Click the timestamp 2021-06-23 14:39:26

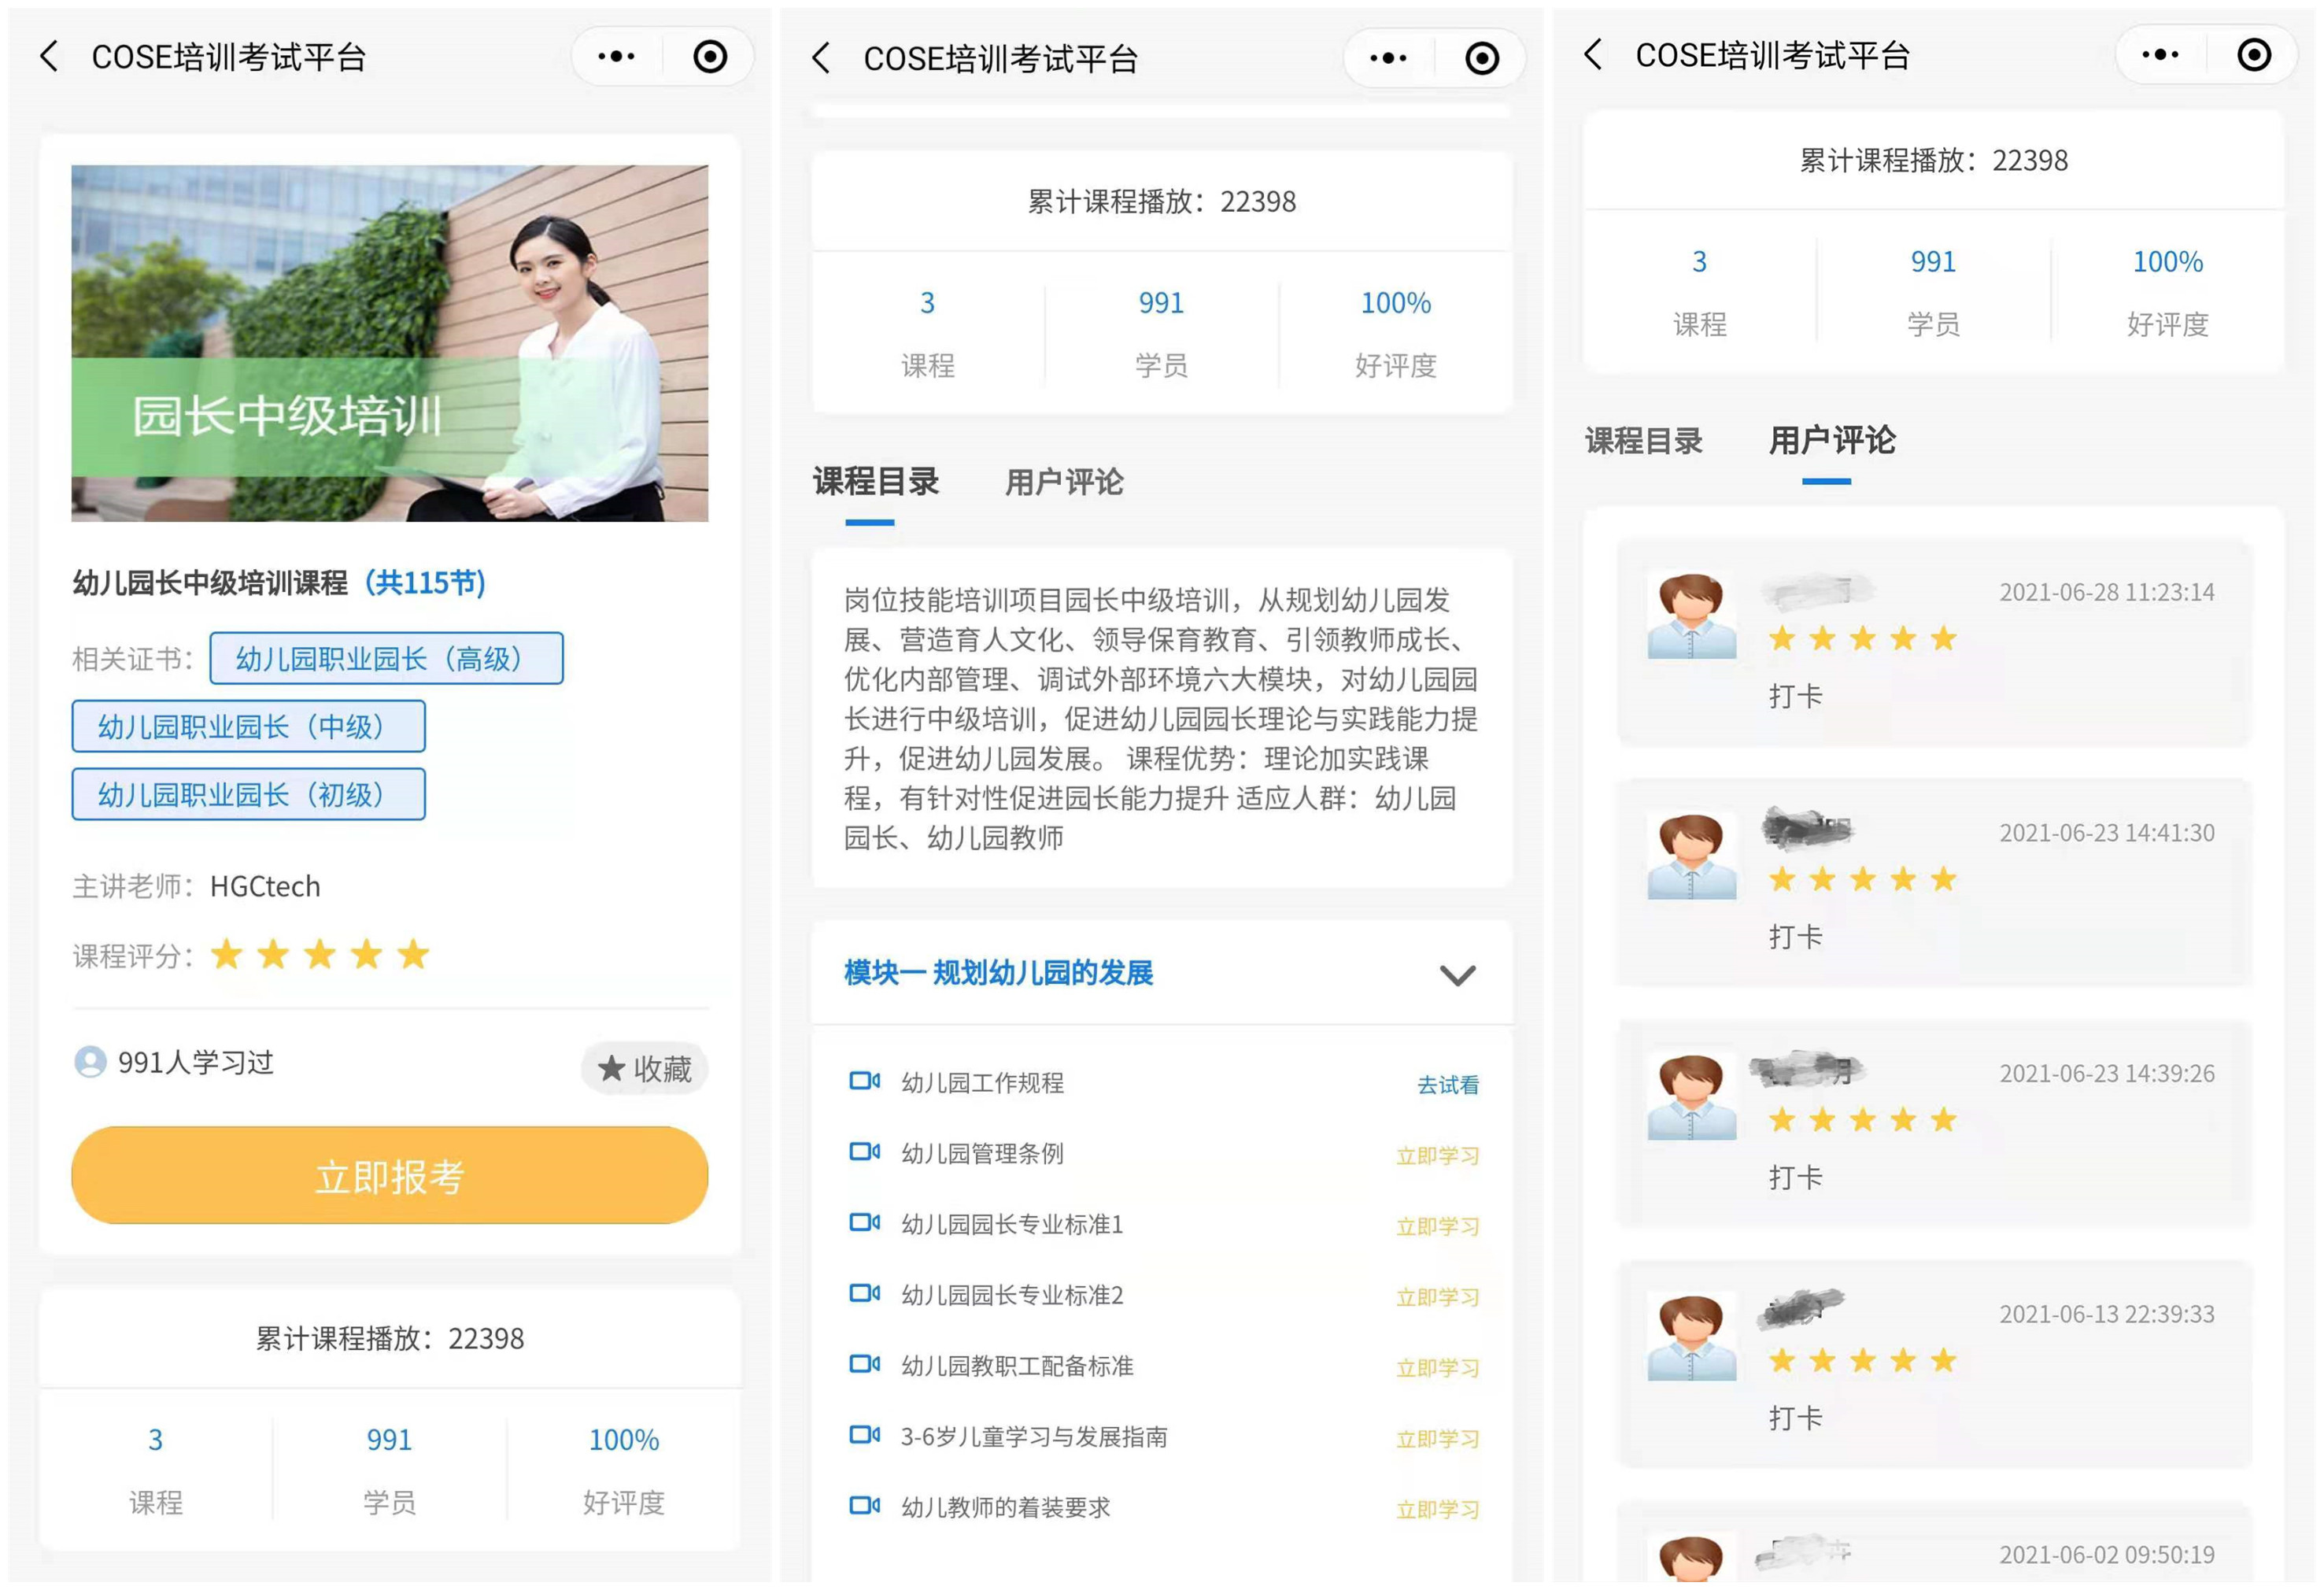pyautogui.click(x=2106, y=1073)
